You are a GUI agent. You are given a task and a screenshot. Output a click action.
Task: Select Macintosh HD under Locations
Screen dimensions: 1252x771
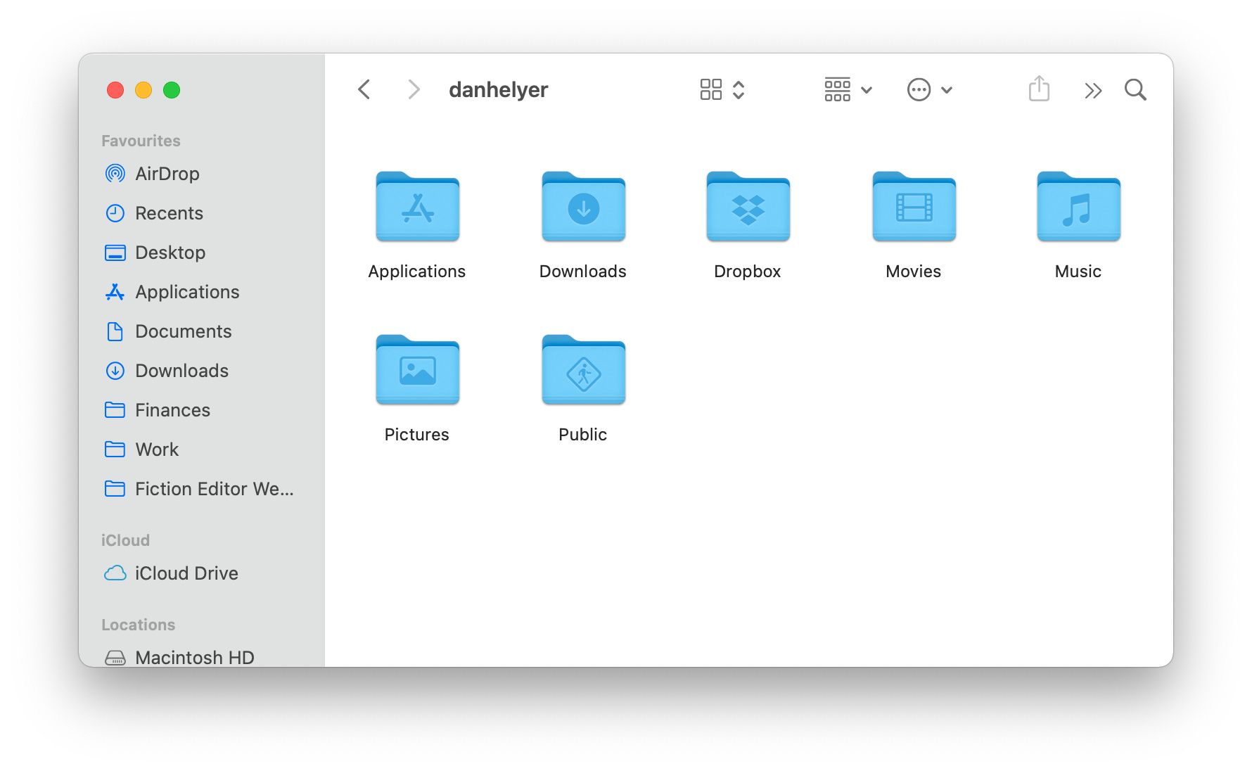[x=194, y=657]
